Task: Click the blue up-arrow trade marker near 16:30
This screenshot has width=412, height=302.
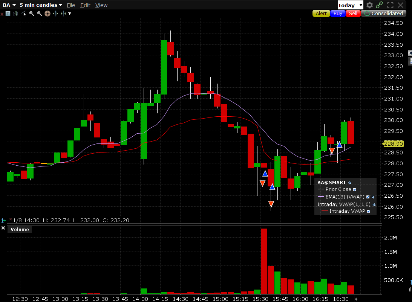Action: [x=339, y=145]
